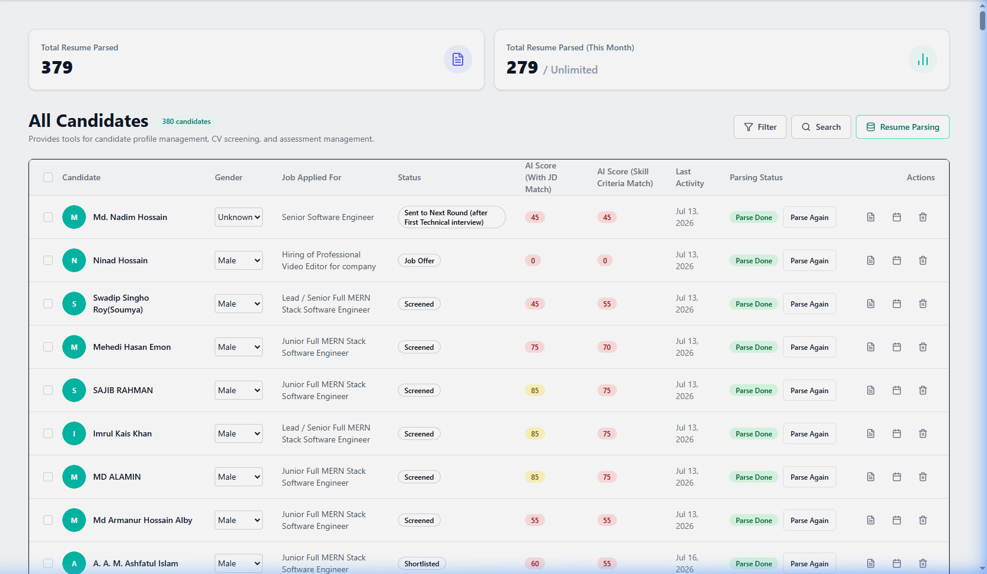Click Sent to Next Round status badge

tap(451, 217)
